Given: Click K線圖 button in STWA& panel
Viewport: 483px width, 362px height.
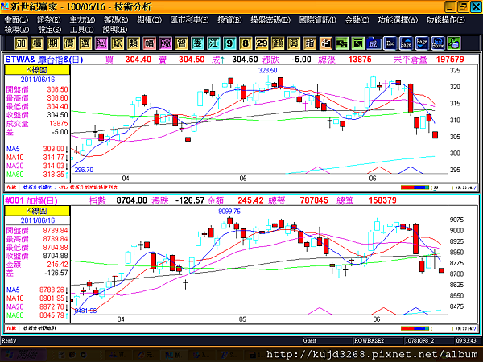Looking at the screenshot, I should tap(37, 70).
